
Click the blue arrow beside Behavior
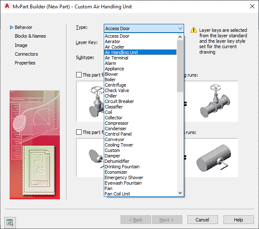11,27
